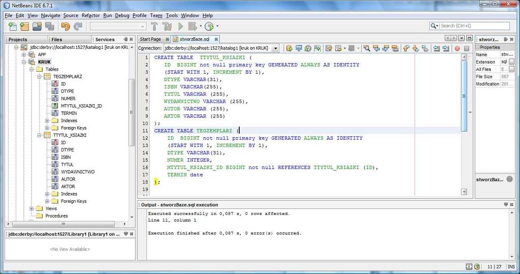This screenshot has width=520, height=274.
Task: Open the File menu
Action: [8, 15]
